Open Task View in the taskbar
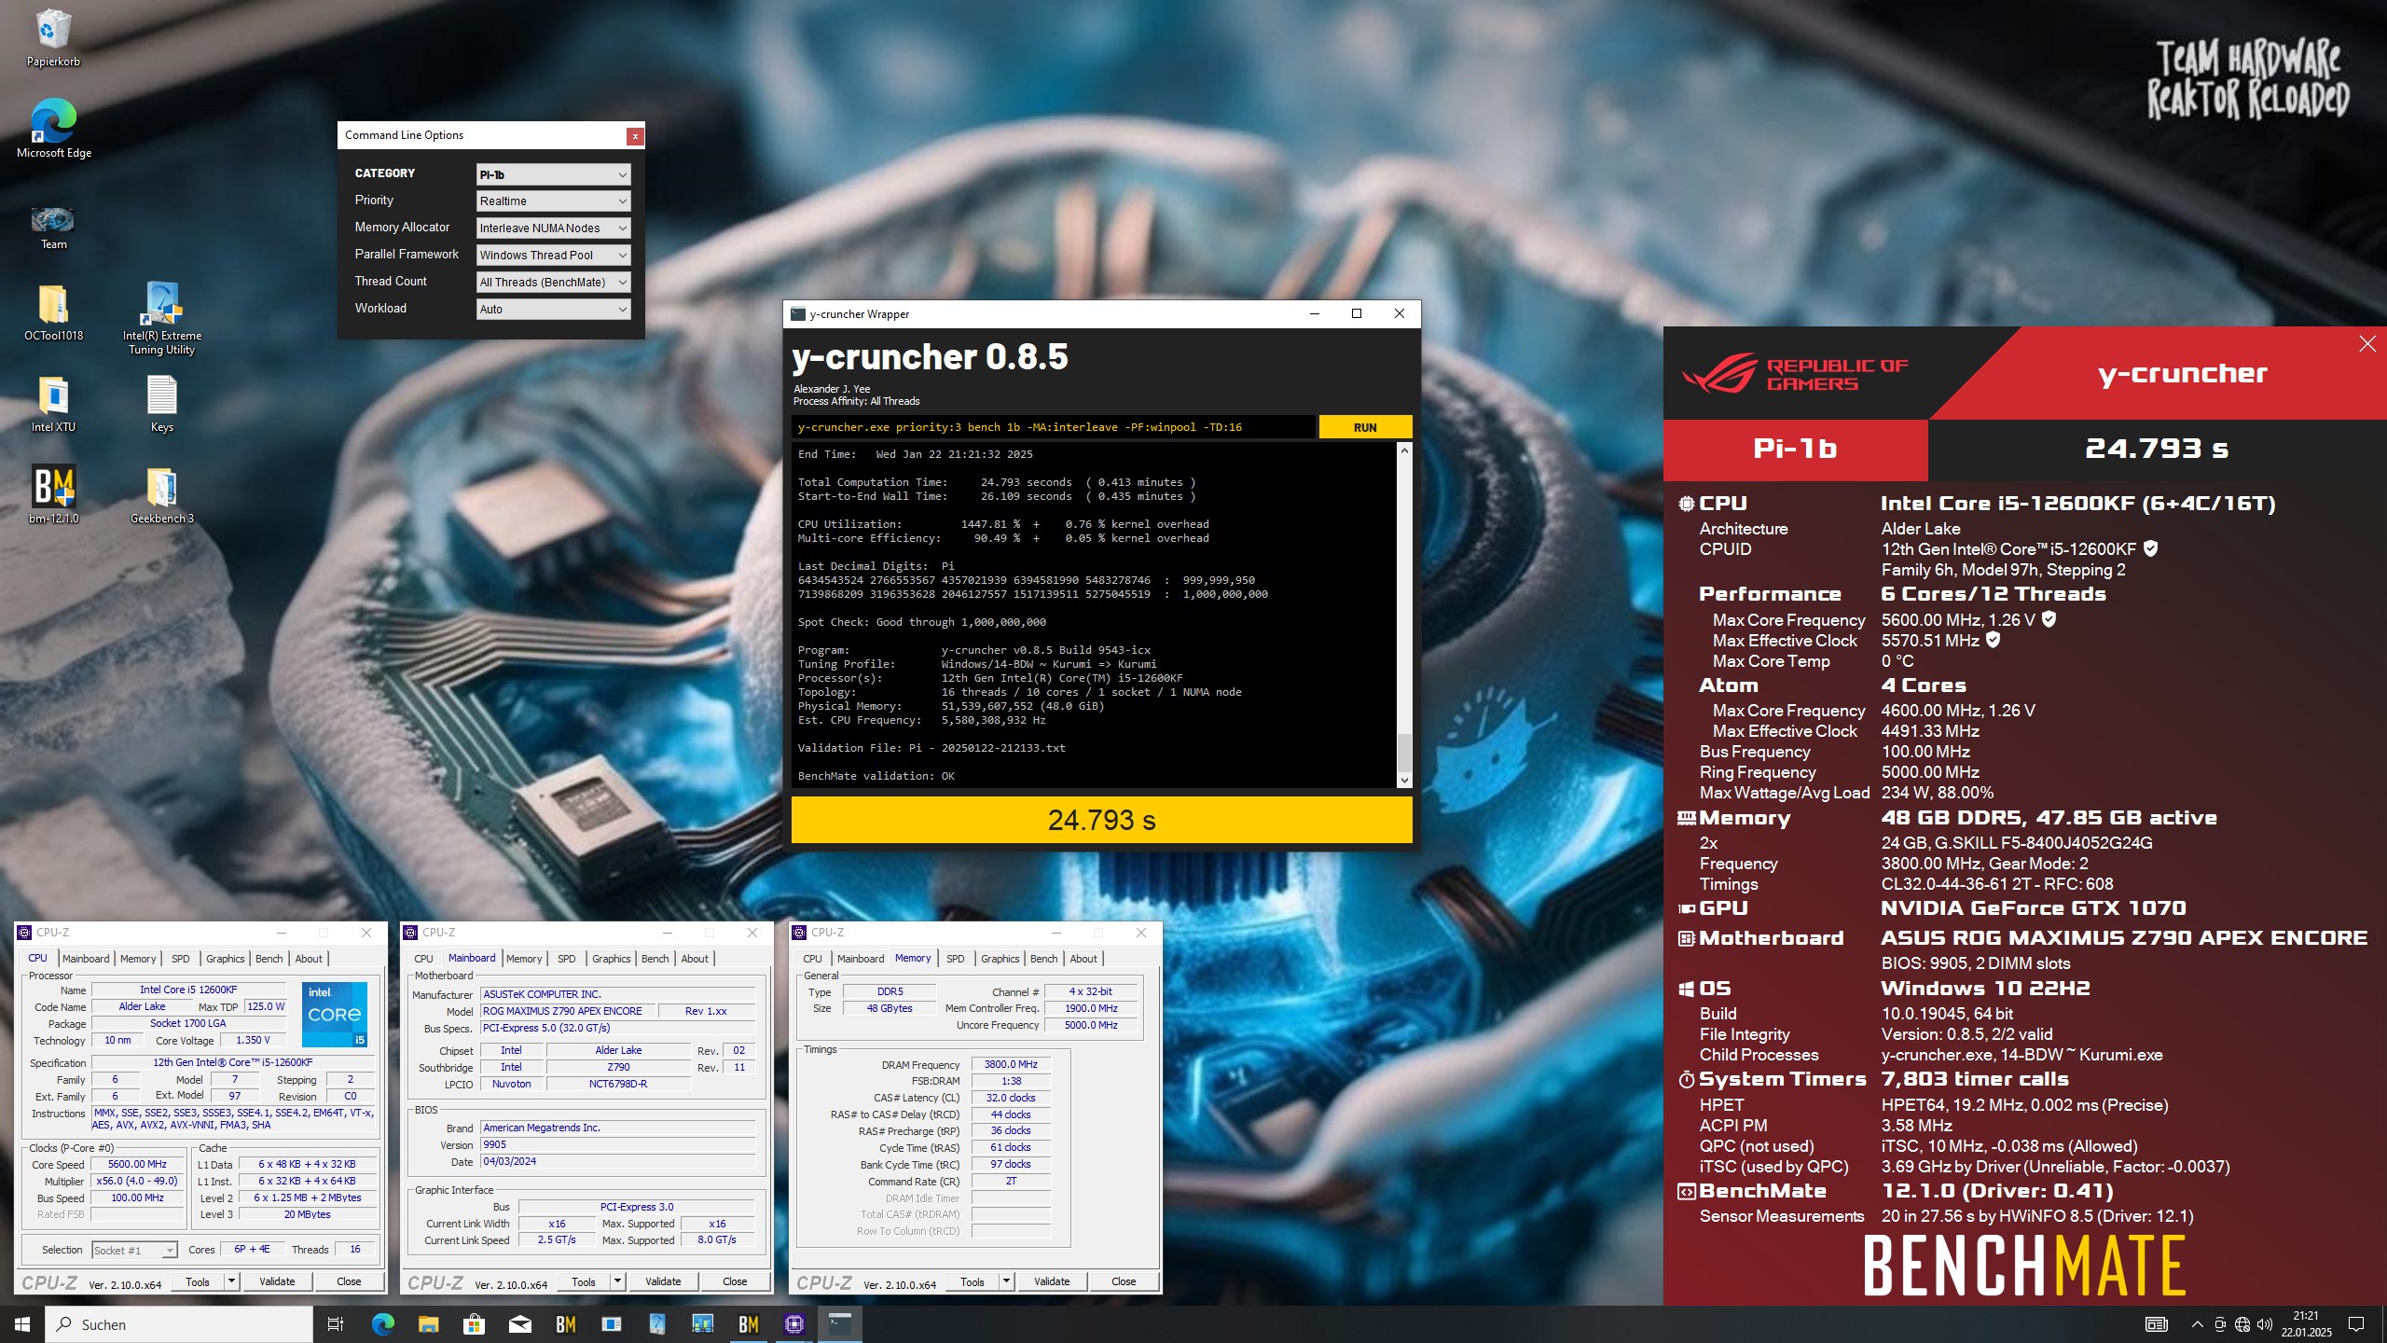The width and height of the screenshot is (2387, 1343). click(x=336, y=1324)
